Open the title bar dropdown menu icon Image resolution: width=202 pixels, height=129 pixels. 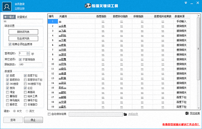[x=186, y=3]
